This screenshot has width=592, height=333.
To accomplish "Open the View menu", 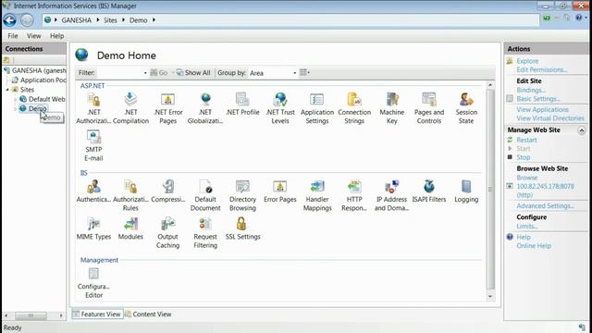I will coord(33,36).
